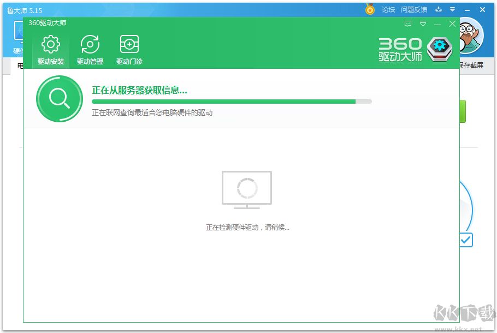Click the gold medal icon on 鲁大师 titlebar

tap(370, 9)
